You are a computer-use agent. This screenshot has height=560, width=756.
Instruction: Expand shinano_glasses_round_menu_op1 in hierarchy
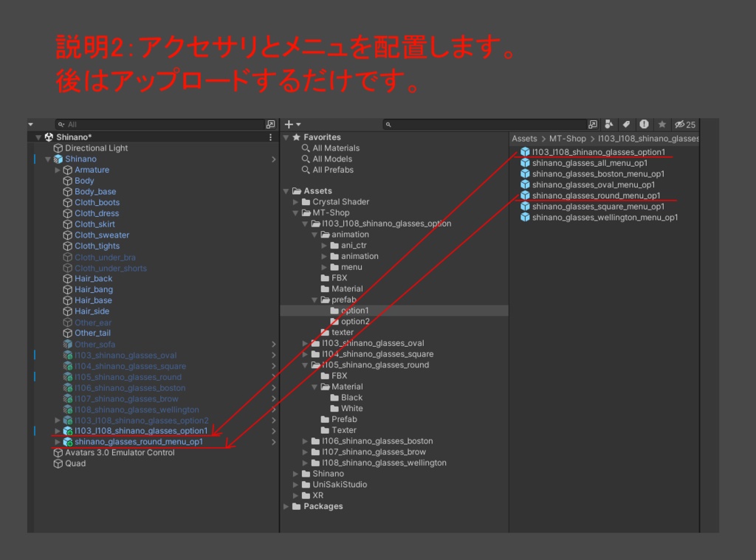pos(58,442)
